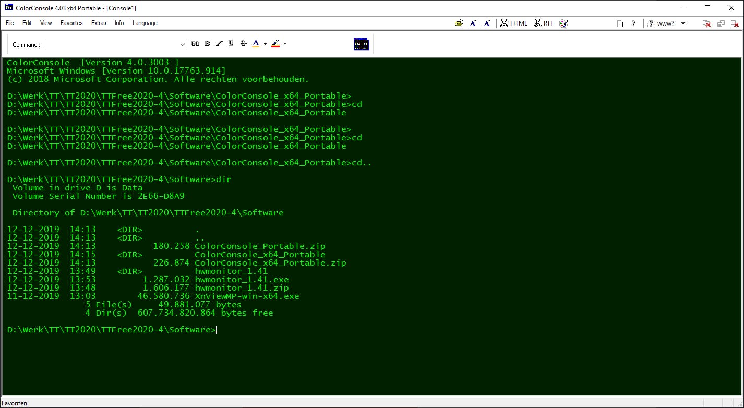Toggle strikethrough text formatting
This screenshot has width=744, height=408.
tap(243, 44)
